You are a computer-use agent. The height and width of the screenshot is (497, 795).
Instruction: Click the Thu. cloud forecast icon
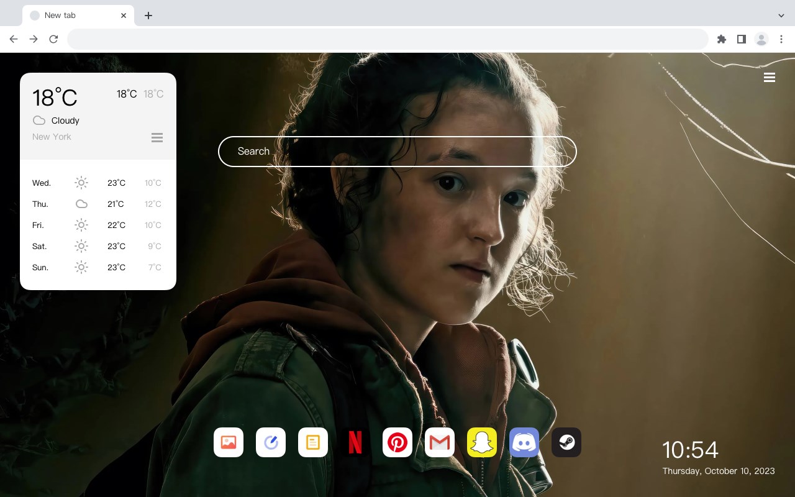(x=81, y=204)
